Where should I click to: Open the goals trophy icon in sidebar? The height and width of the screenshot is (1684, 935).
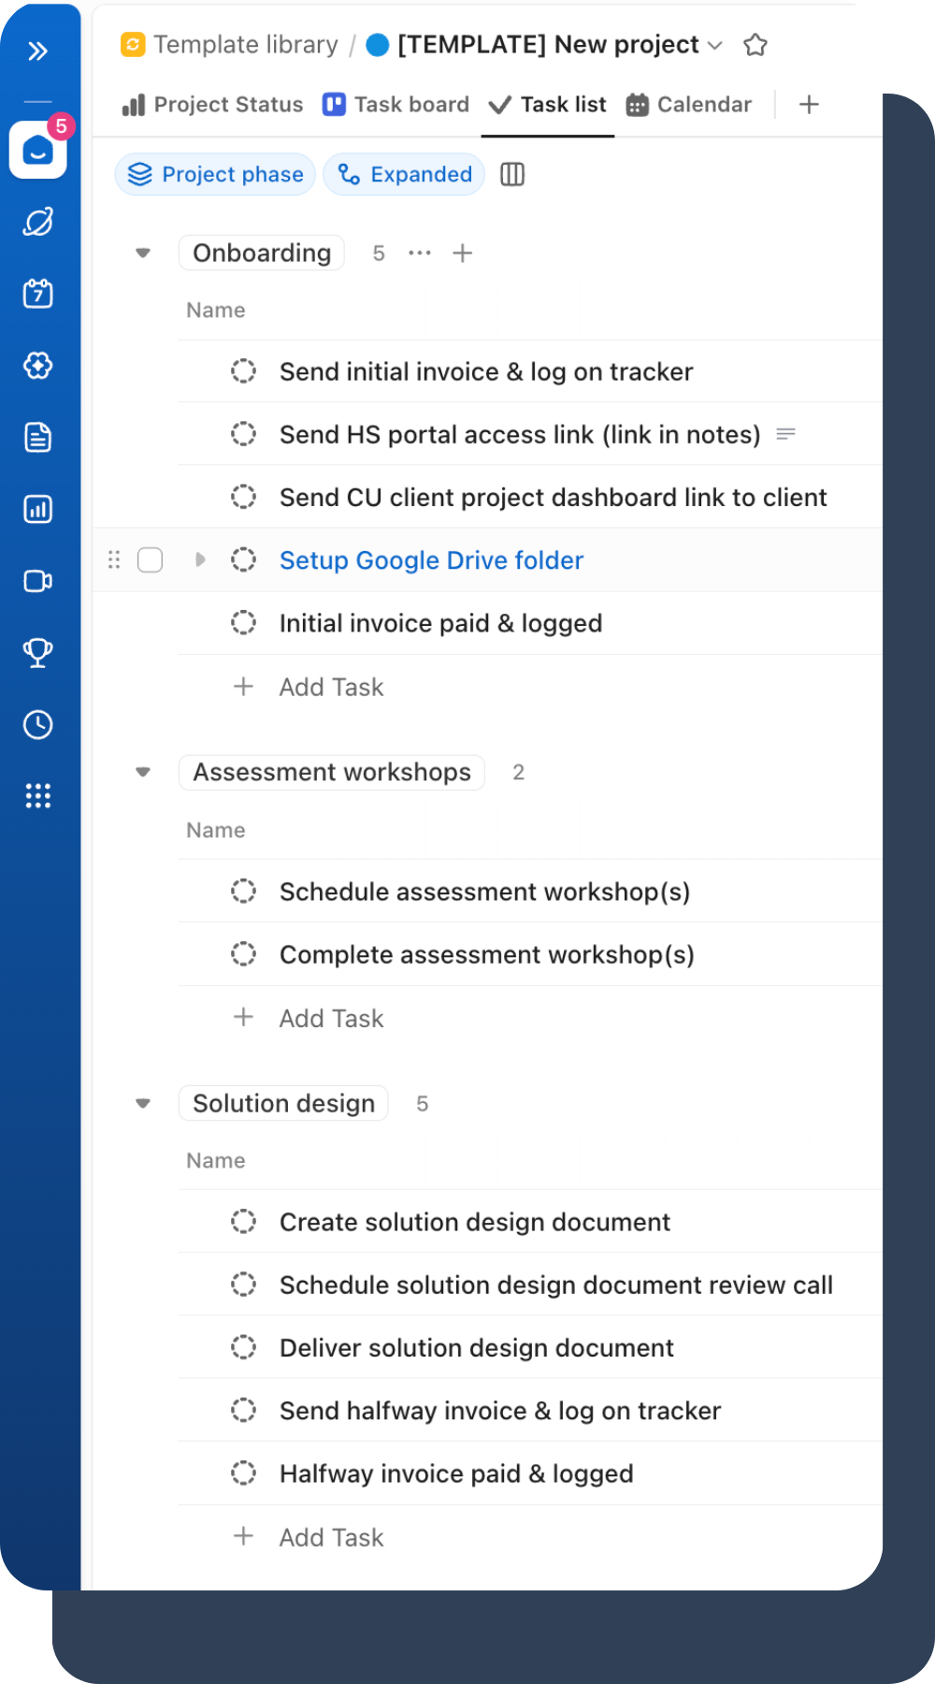(38, 652)
